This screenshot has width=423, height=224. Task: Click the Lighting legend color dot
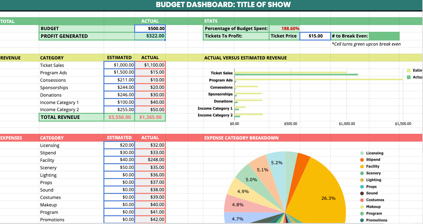(362, 180)
